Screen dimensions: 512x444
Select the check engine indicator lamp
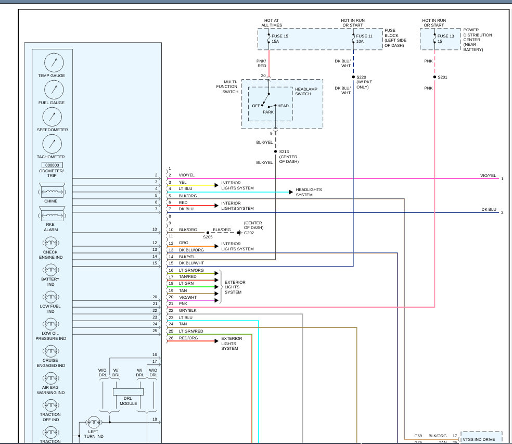[x=50, y=243]
